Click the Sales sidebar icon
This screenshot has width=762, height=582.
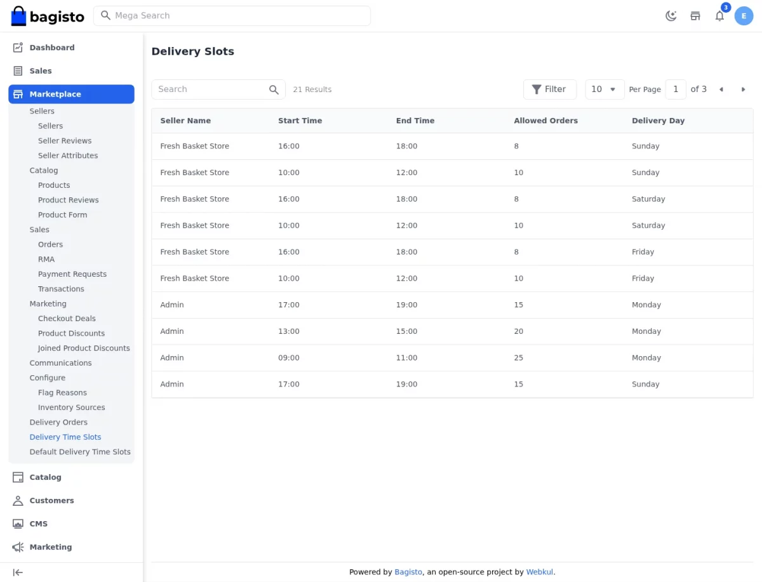[18, 71]
